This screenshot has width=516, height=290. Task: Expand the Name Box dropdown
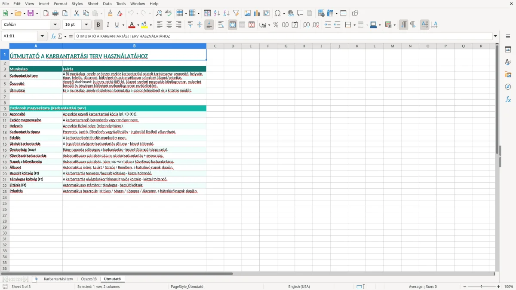pos(42,37)
